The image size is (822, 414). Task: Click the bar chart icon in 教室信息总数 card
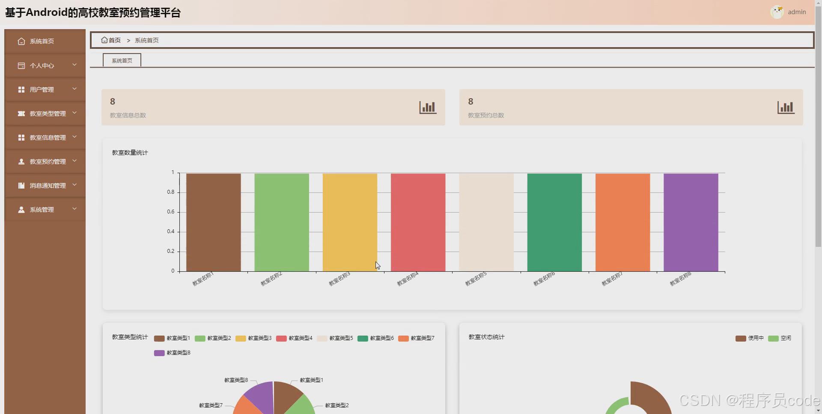(428, 107)
